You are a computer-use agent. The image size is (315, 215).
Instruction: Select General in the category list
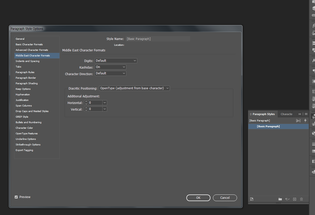point(37,39)
